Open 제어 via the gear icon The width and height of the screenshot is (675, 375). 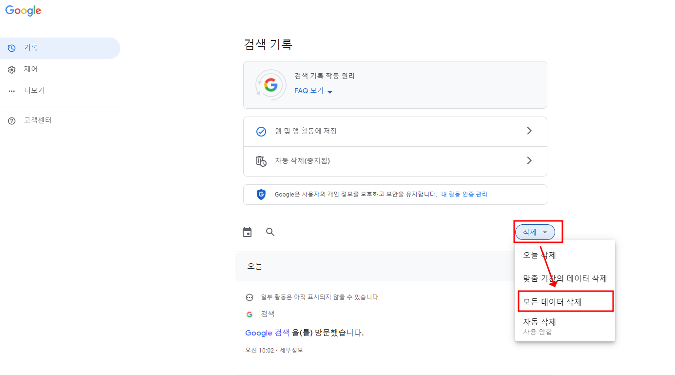click(11, 69)
